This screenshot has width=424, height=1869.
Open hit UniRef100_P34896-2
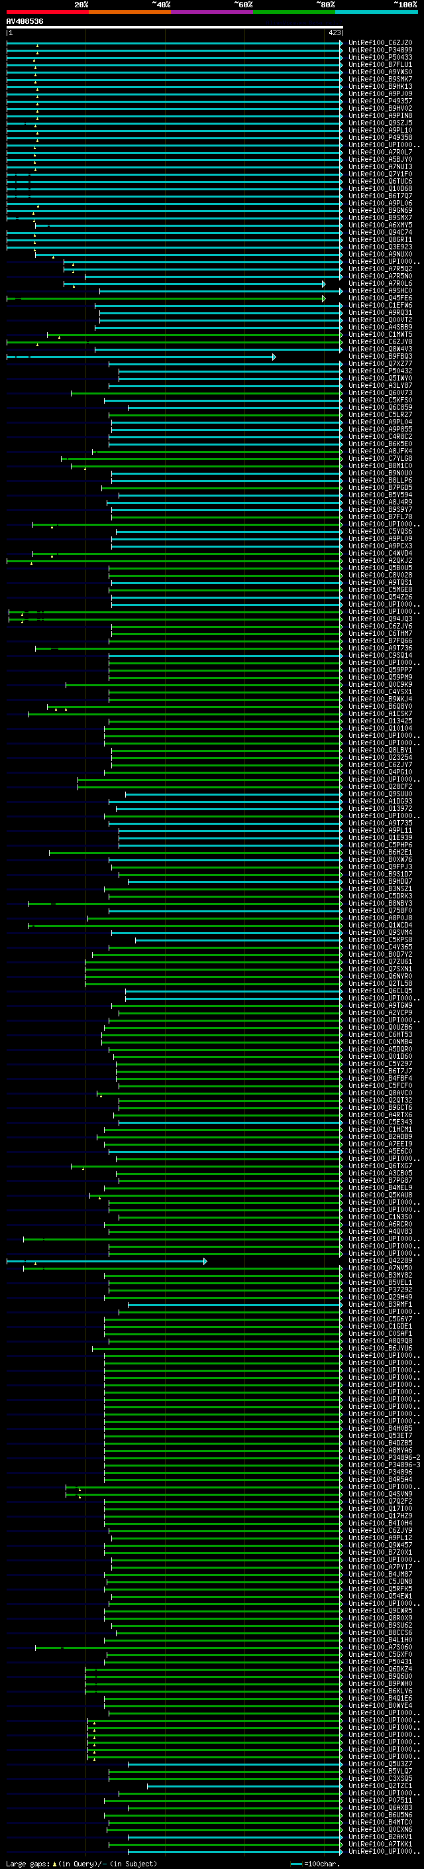click(x=384, y=1458)
